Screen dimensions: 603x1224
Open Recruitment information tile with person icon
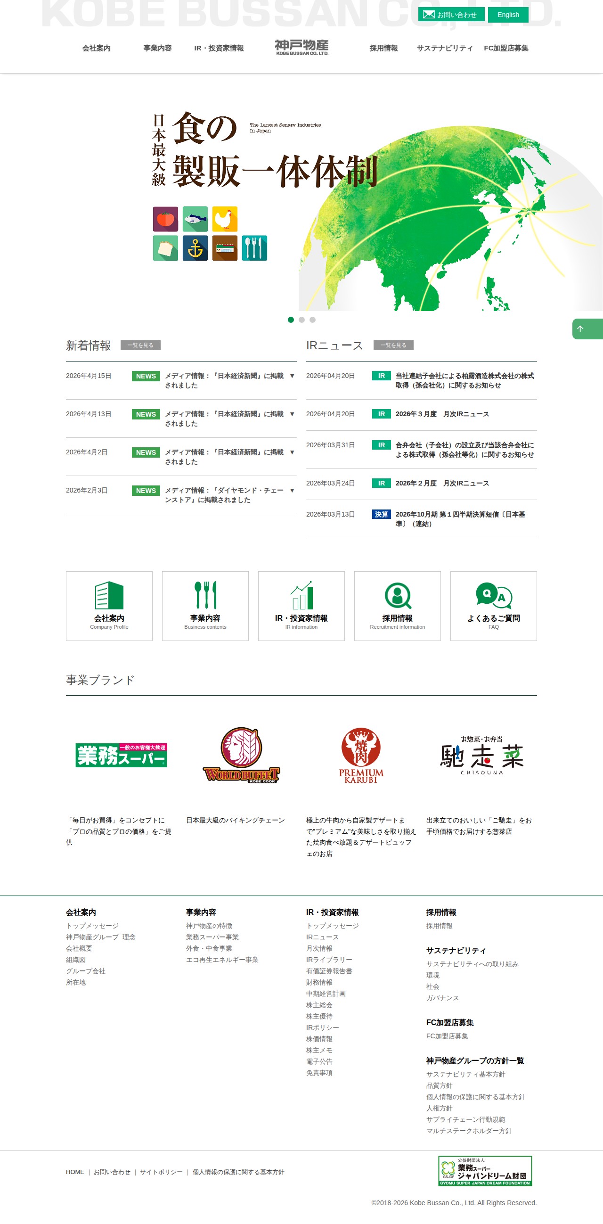point(398,606)
